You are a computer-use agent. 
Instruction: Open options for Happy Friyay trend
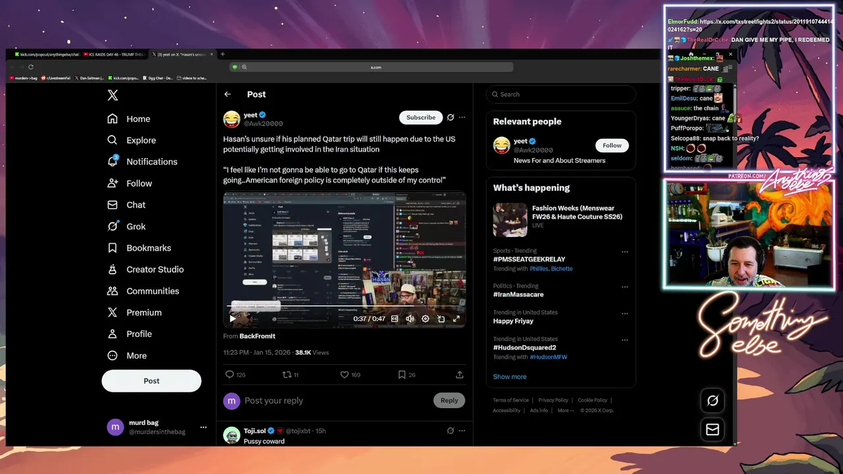(x=625, y=313)
